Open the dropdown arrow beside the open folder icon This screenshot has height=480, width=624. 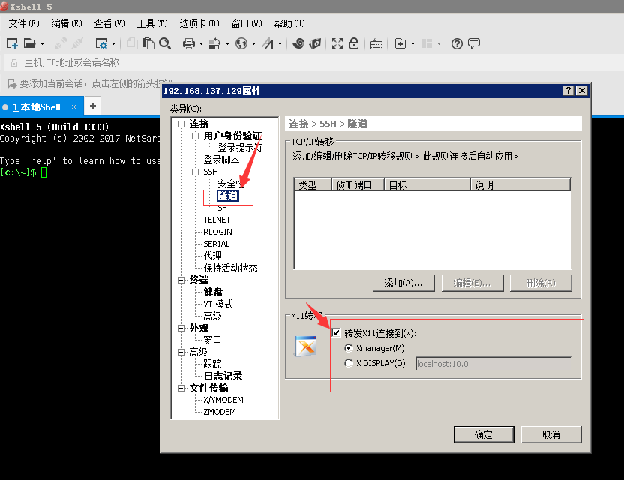(42, 43)
